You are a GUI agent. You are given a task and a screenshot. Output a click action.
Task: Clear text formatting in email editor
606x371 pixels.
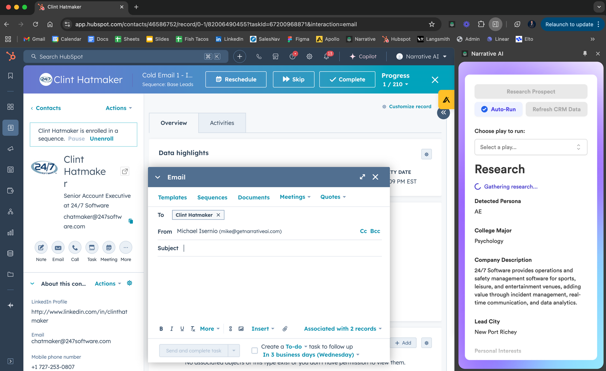click(x=193, y=329)
